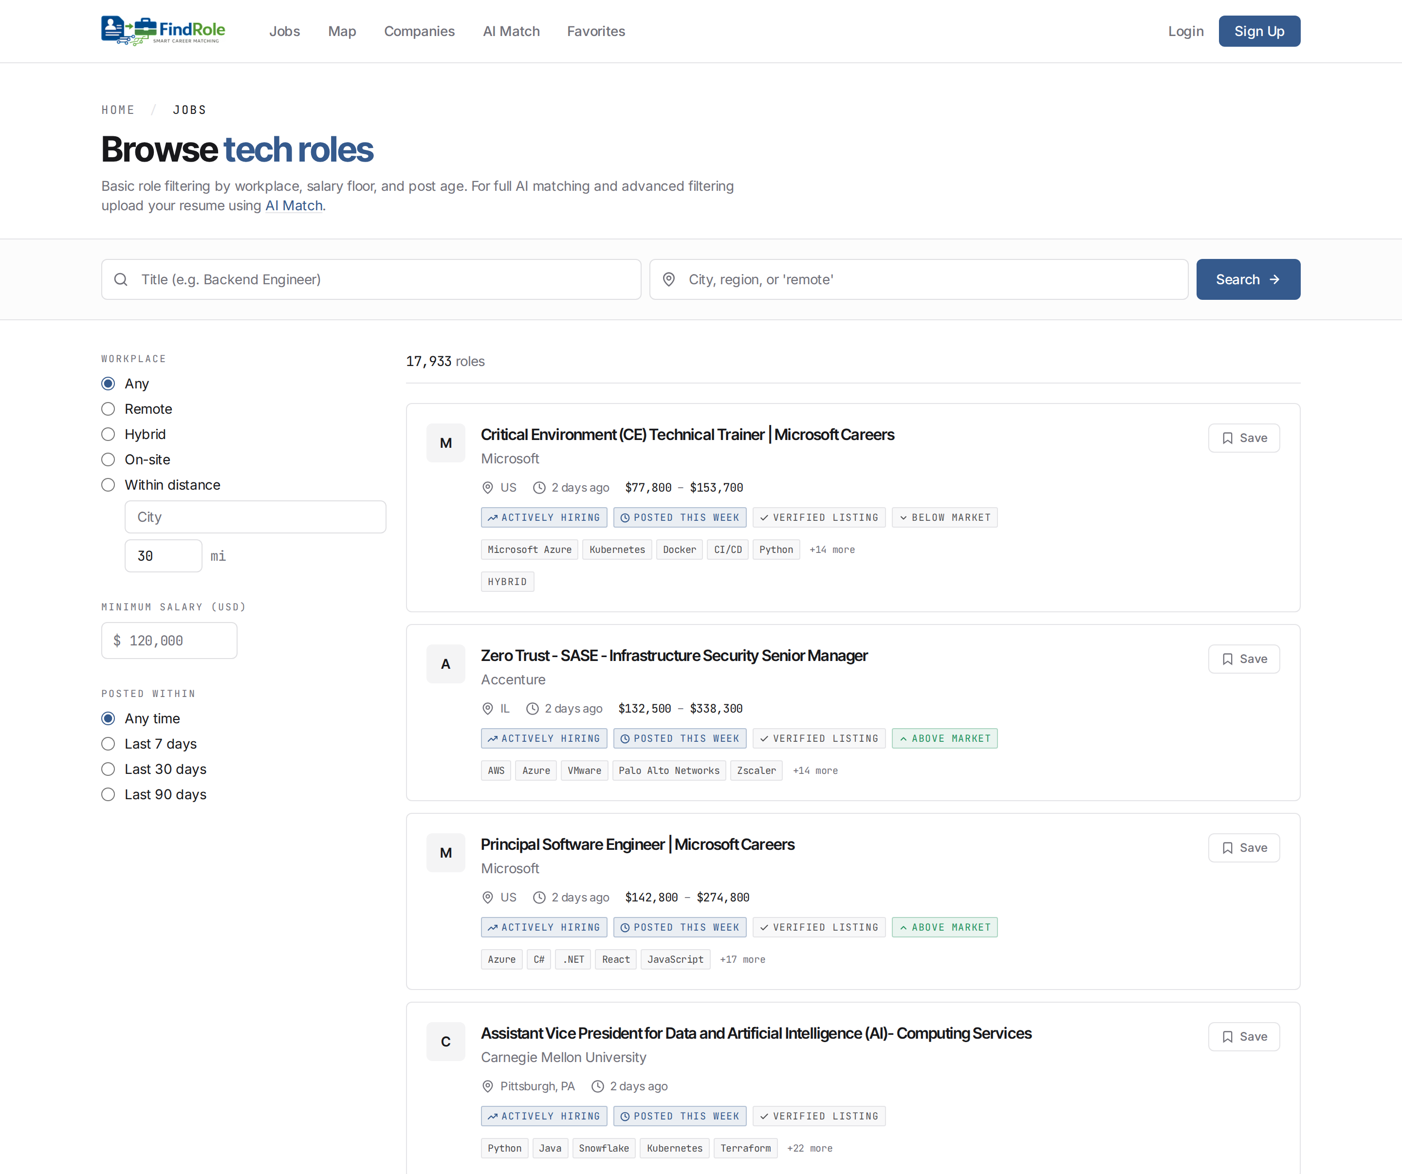This screenshot has width=1402, height=1174.
Task: Select Any time posted filter
Action: (x=108, y=719)
